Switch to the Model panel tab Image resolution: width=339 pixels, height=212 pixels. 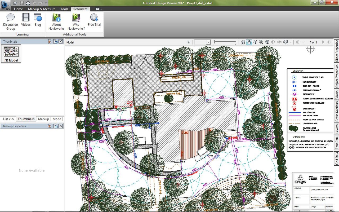click(x=57, y=119)
